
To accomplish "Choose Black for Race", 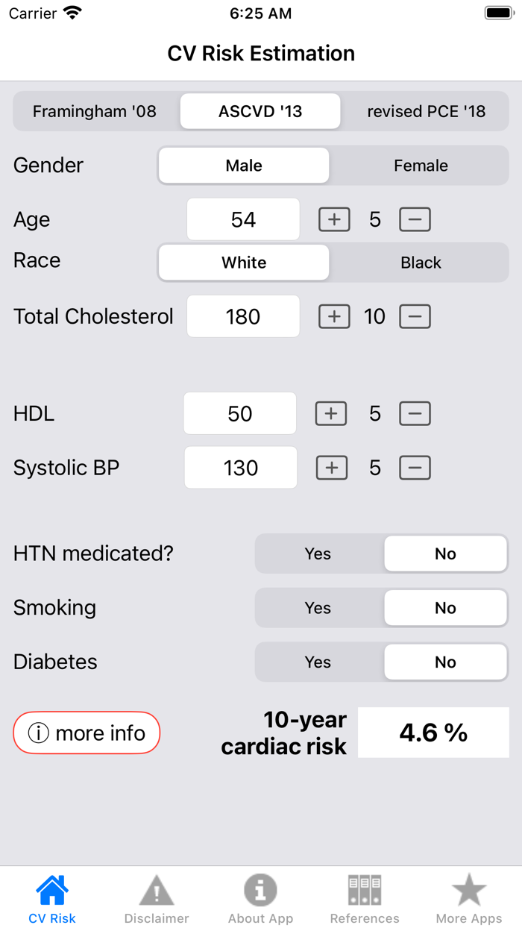I will [x=421, y=263].
